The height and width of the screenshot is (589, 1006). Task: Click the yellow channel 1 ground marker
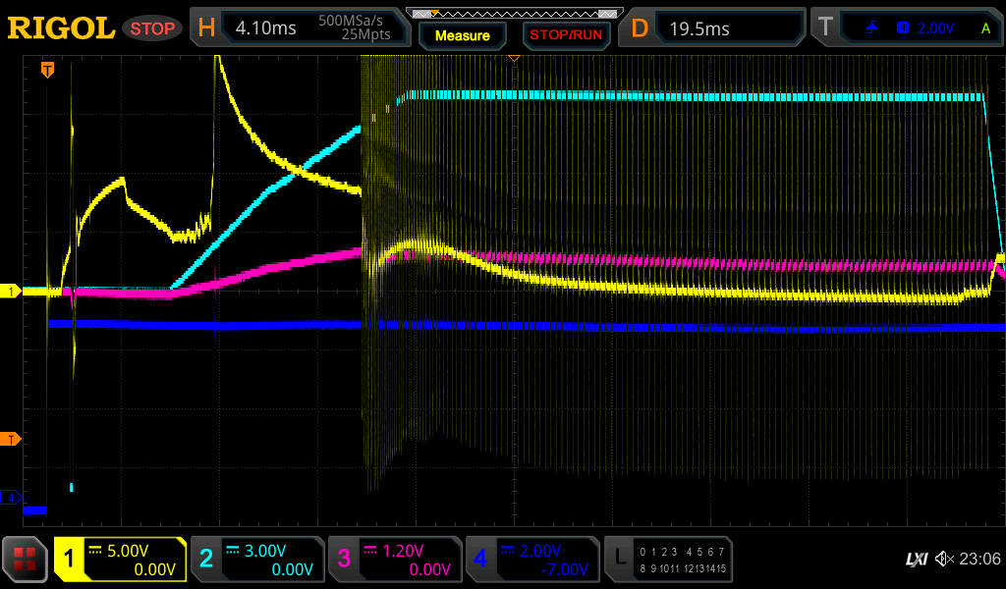[10, 292]
